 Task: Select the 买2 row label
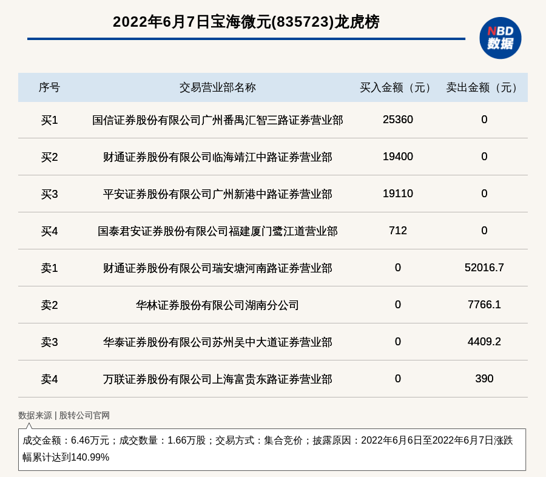coord(49,157)
